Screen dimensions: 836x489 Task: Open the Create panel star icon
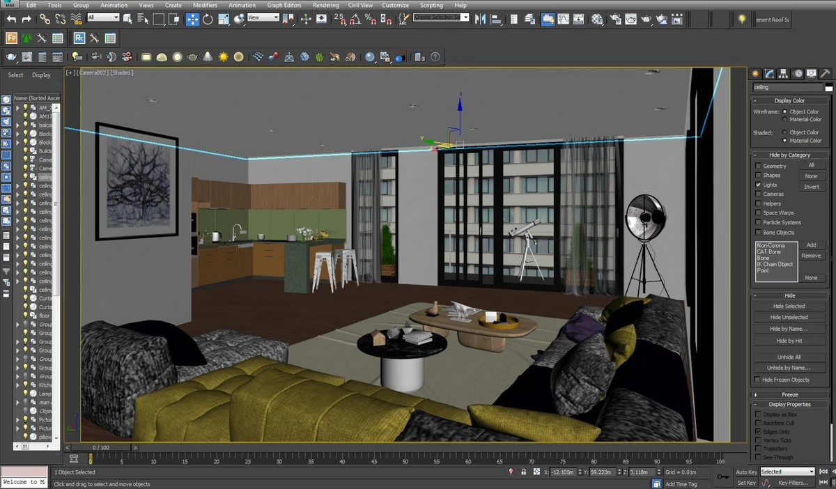pos(756,72)
